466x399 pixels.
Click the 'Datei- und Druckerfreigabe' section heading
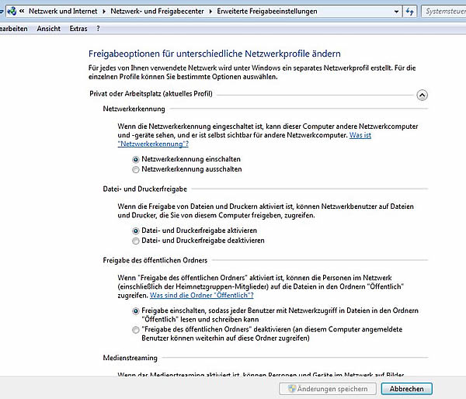point(144,189)
